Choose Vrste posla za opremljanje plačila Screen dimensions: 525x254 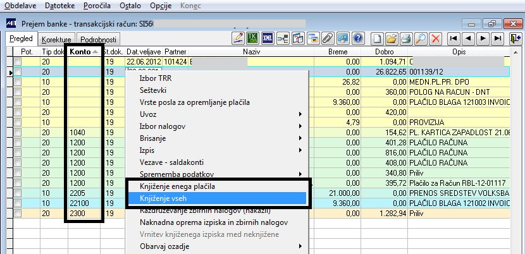[216, 102]
